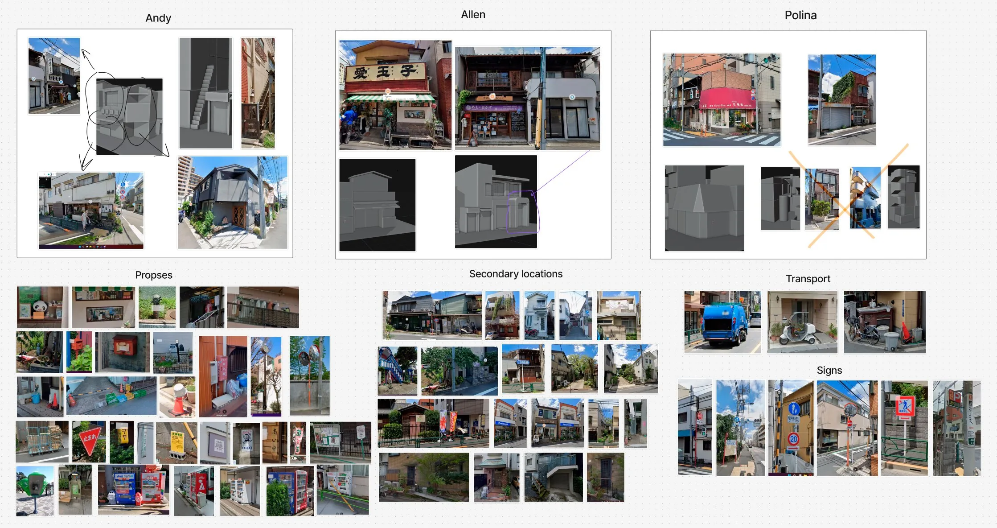Select the shop photo with large kanji signboard
Screen dimensions: 997x528
(395, 95)
